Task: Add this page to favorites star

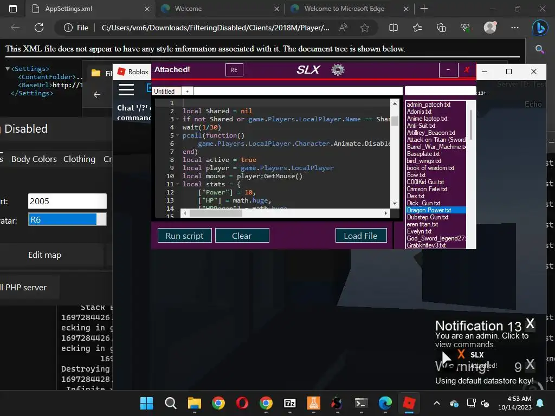Action: tap(365, 28)
